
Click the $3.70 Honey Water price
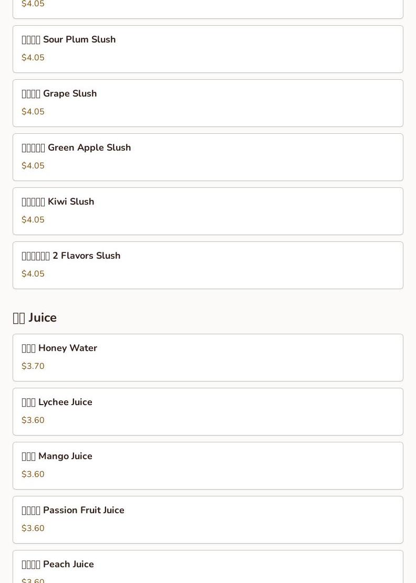33,366
